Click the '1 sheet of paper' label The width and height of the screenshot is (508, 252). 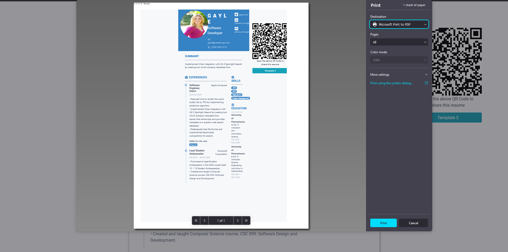pyautogui.click(x=414, y=5)
